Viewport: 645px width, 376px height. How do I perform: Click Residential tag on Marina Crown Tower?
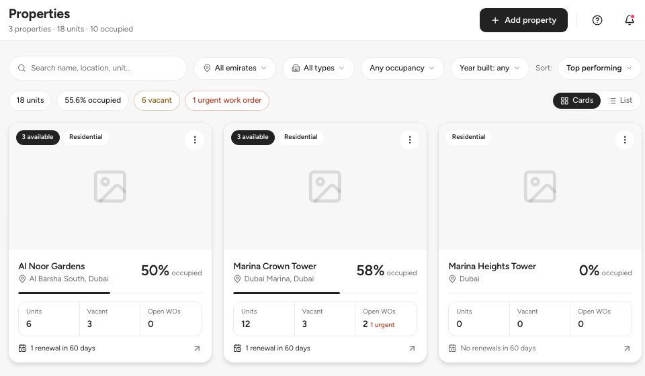[x=301, y=137]
